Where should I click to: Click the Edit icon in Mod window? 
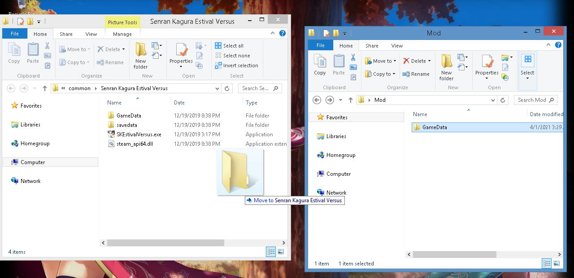(x=505, y=67)
